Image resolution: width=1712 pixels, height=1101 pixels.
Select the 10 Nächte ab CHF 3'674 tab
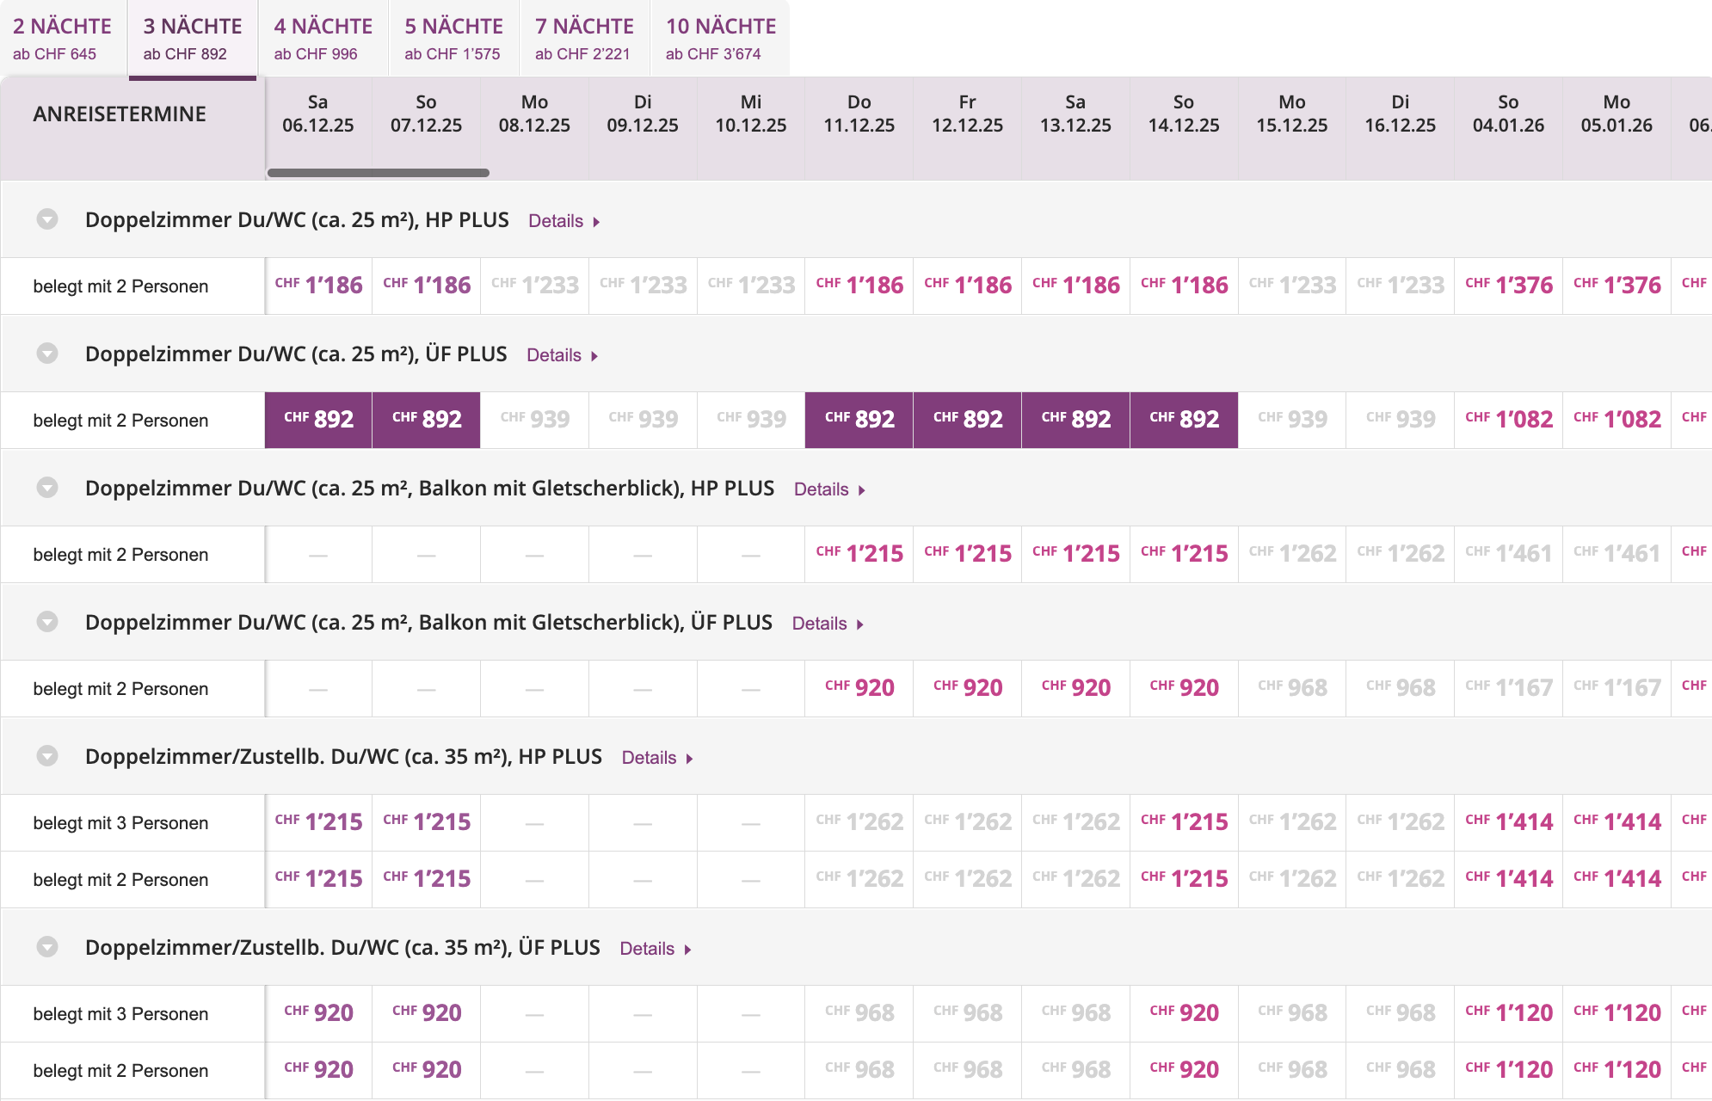(x=721, y=39)
